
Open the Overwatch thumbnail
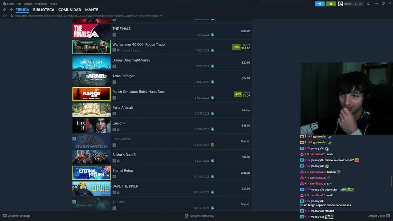point(91,141)
